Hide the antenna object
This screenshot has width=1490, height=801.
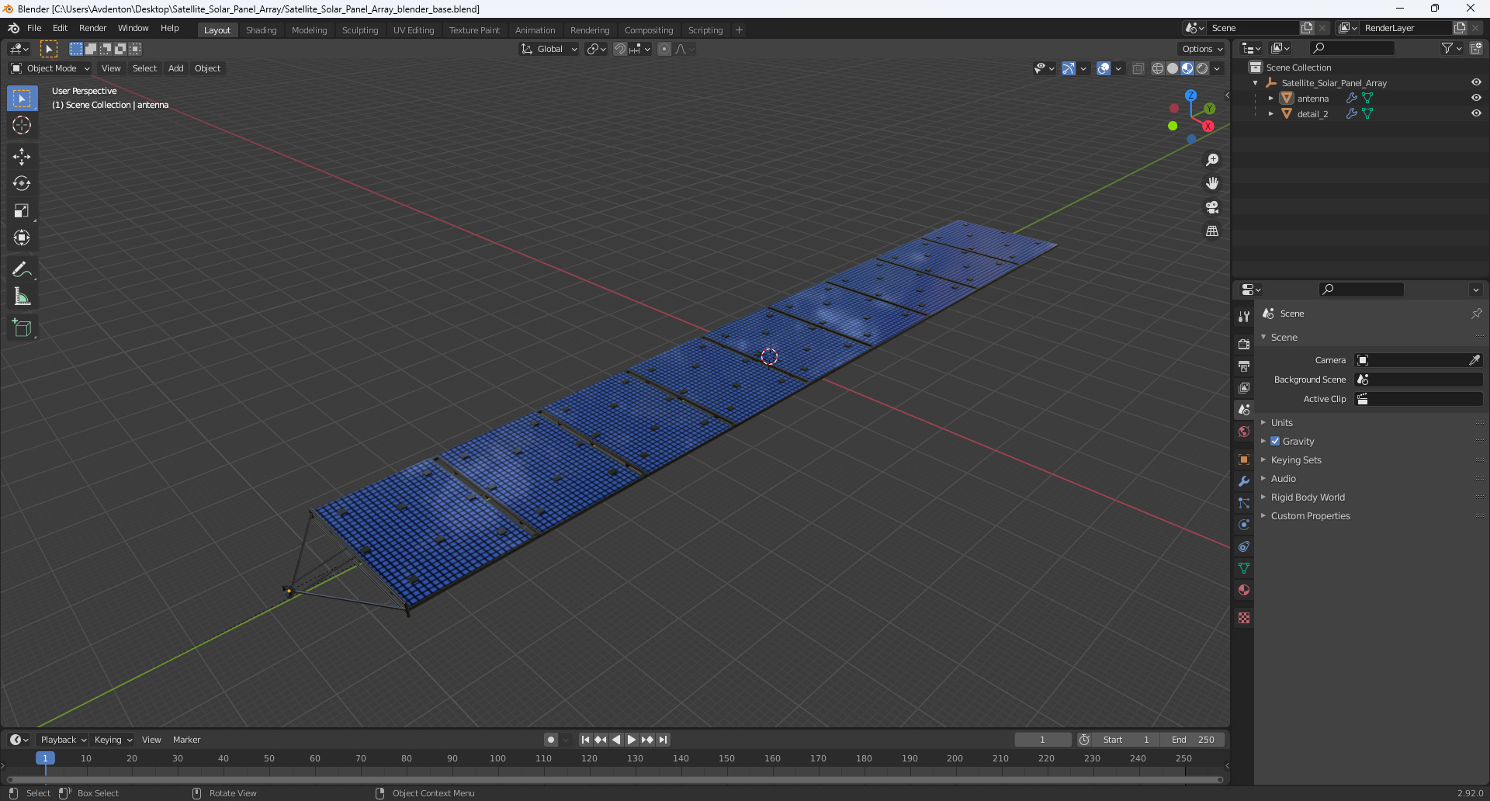pos(1476,98)
